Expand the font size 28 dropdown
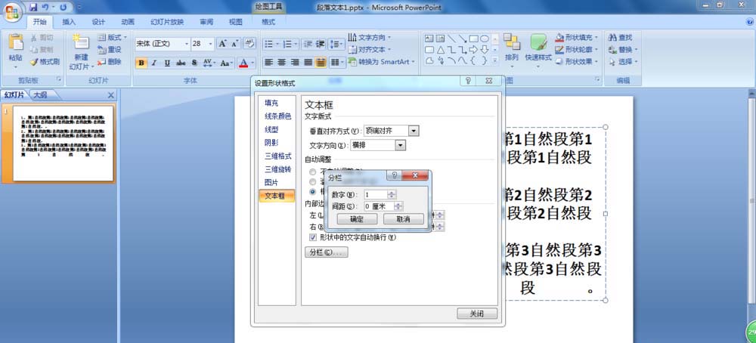The width and height of the screenshot is (756, 343). tap(209, 44)
